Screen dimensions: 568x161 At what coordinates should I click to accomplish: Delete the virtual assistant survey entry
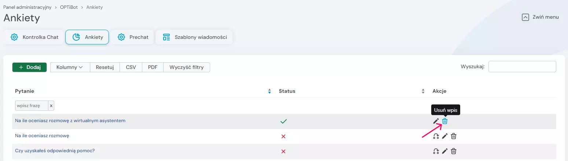pyautogui.click(x=445, y=121)
